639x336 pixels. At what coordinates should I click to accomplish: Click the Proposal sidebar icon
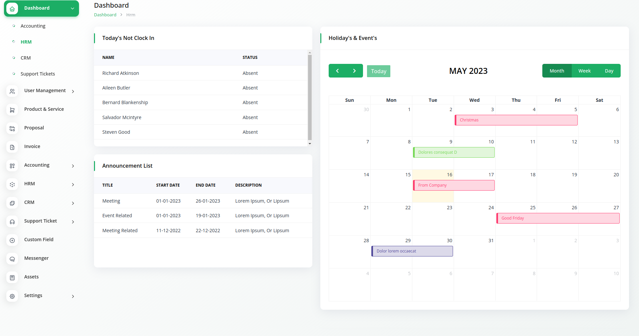point(12,128)
